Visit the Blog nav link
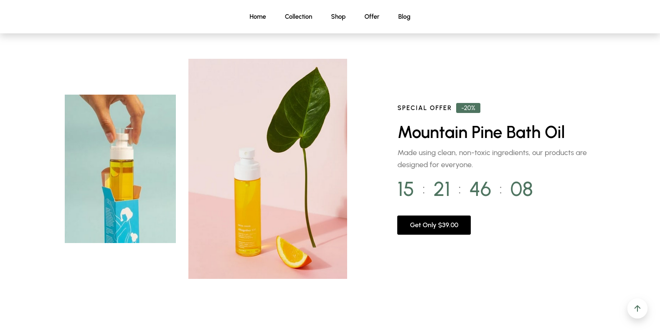The image size is (660, 331). (x=404, y=17)
